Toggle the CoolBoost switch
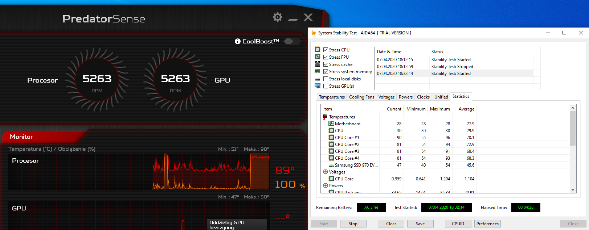Viewport: 589px width, 230px height. 292,41
